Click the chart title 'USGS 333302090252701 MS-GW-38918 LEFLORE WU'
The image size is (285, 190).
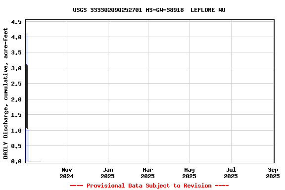coord(149,10)
